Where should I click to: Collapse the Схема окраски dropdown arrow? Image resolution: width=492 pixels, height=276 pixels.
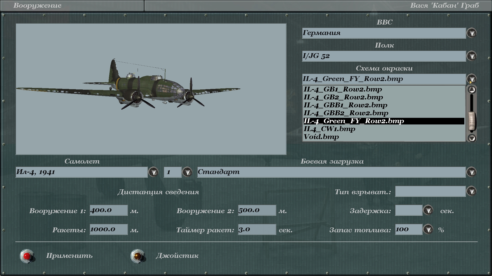471,79
